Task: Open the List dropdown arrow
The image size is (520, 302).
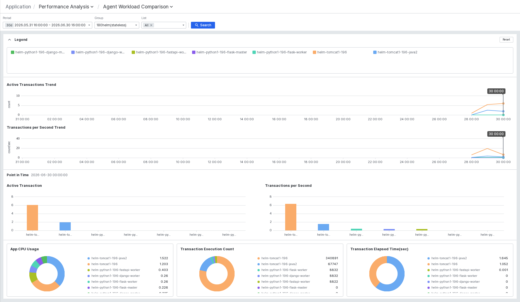Action: point(183,25)
